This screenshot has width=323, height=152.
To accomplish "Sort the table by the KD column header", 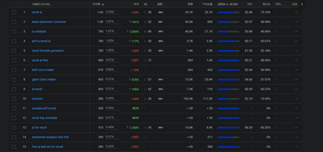I will pos(145,4).
